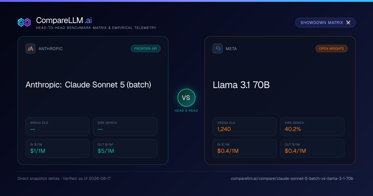This screenshot has width=373, height=196.
Task: Select Llama's OUT $0.4/1M price tile
Action: 312,148
